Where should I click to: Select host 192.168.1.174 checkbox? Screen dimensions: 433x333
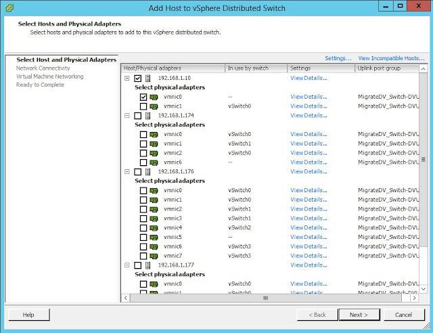point(138,116)
